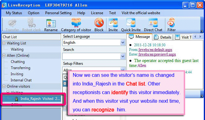Switch to the Visit T... tab

tap(183, 37)
